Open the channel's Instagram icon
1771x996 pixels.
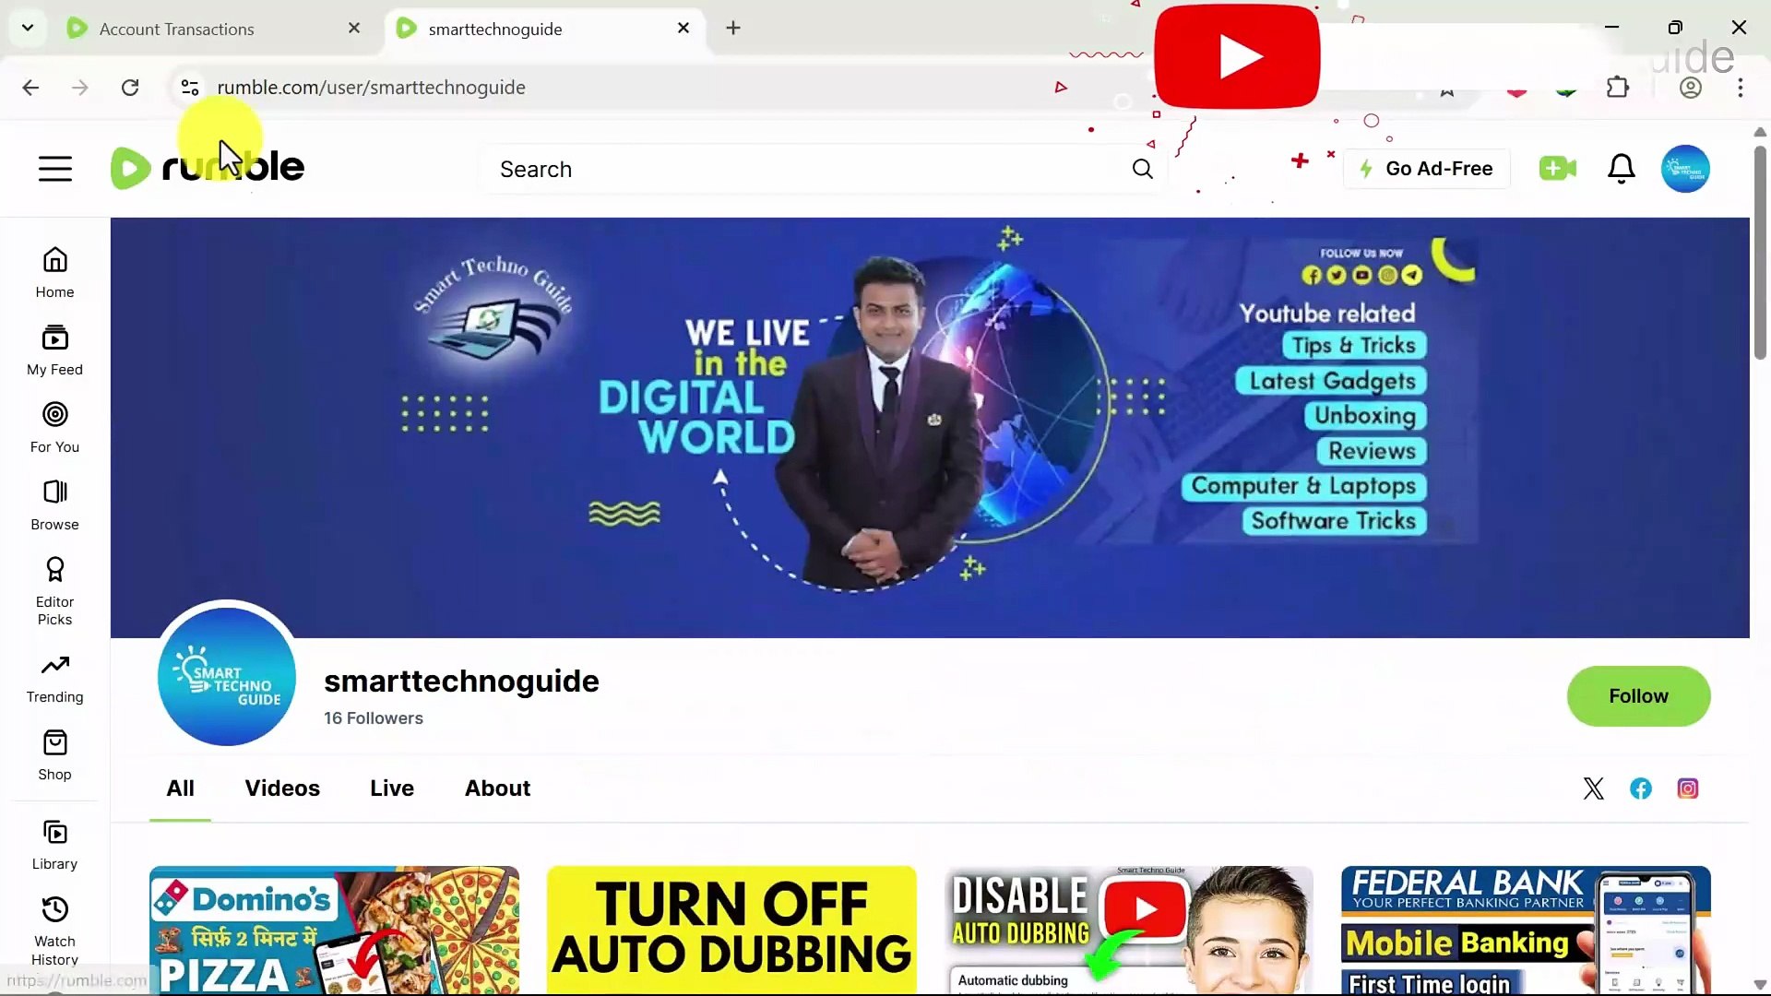tap(1688, 788)
